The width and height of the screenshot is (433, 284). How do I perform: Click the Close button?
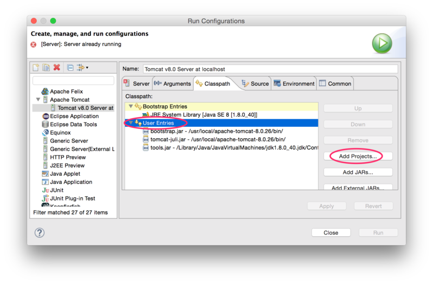331,233
